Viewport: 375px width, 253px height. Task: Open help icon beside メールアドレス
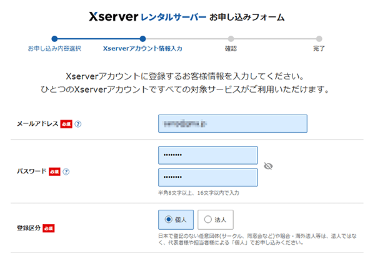coord(78,124)
